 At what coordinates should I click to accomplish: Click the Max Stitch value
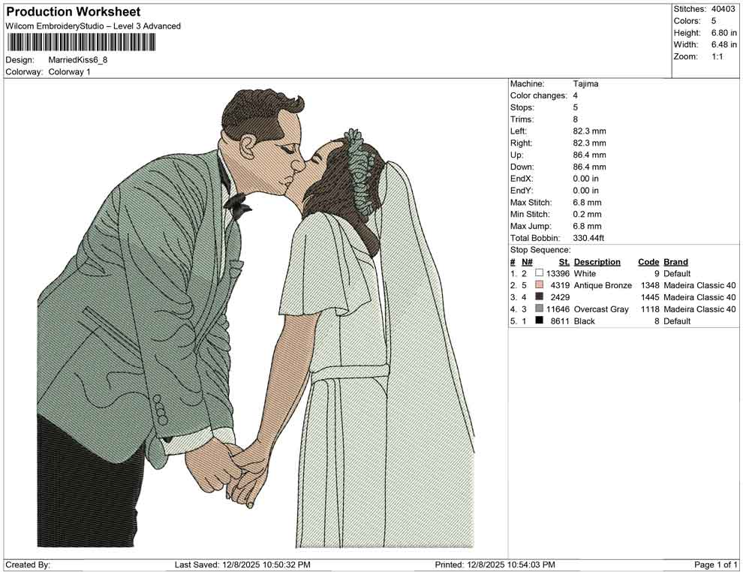[x=585, y=202]
